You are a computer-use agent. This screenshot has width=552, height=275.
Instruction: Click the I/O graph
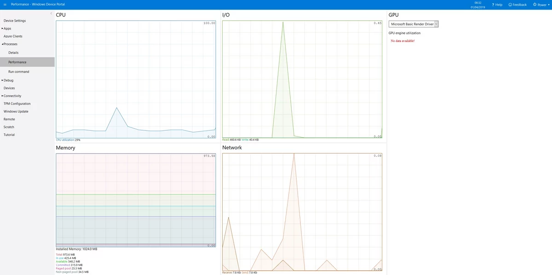[302, 79]
